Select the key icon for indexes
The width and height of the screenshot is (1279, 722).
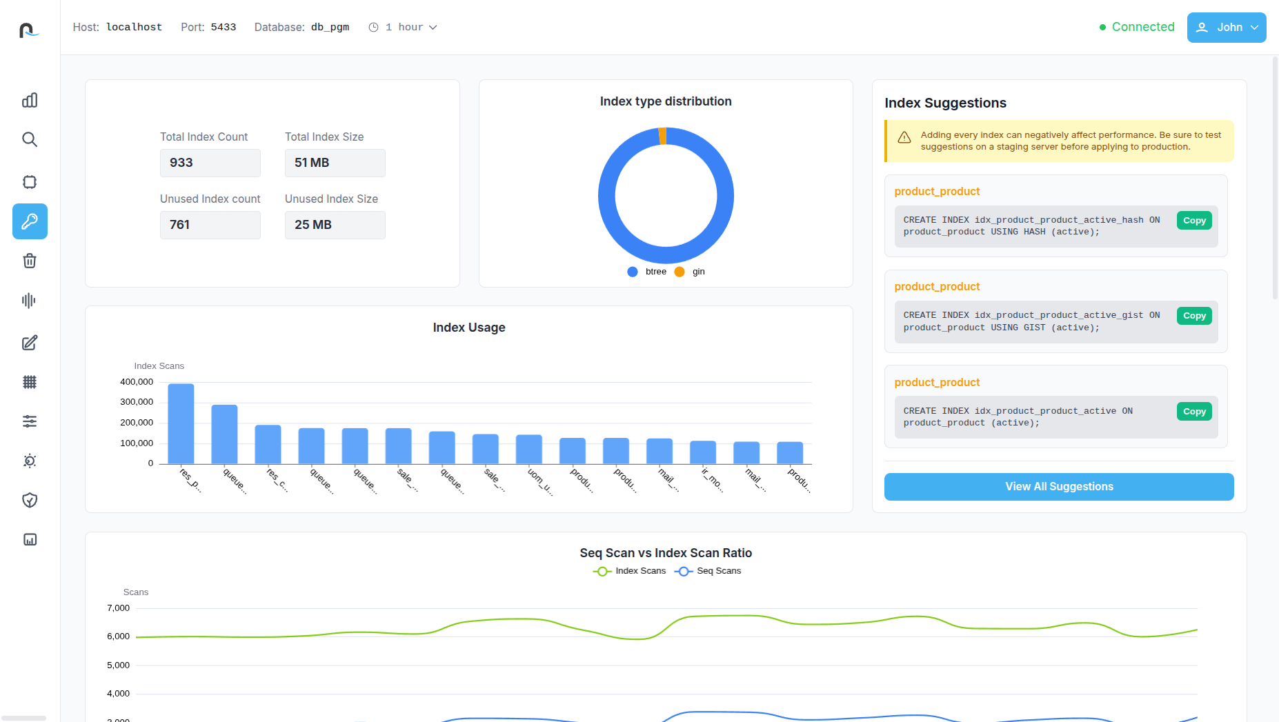(30, 221)
